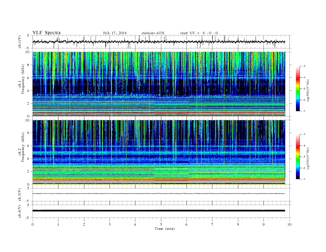Click the time axis tick label "9"
The width and height of the screenshot is (326, 252).
263,224
